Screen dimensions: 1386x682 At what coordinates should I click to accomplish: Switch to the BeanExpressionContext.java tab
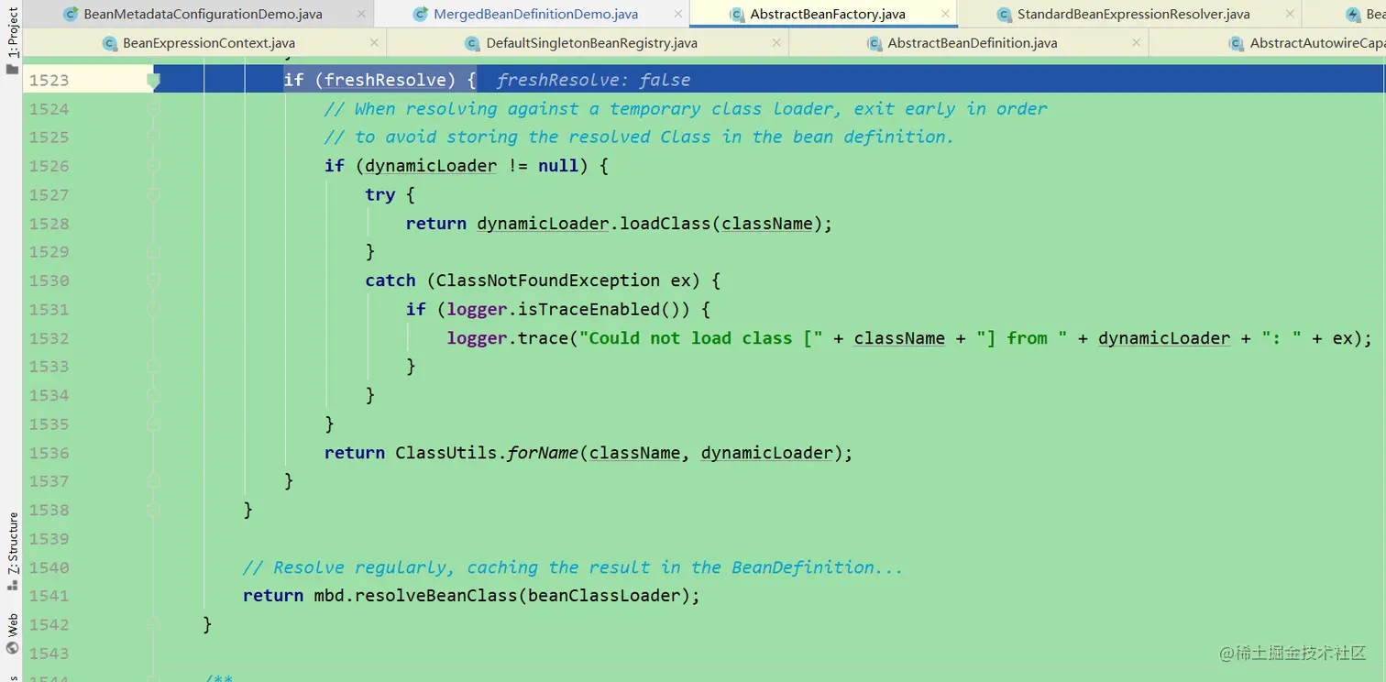[x=209, y=43]
